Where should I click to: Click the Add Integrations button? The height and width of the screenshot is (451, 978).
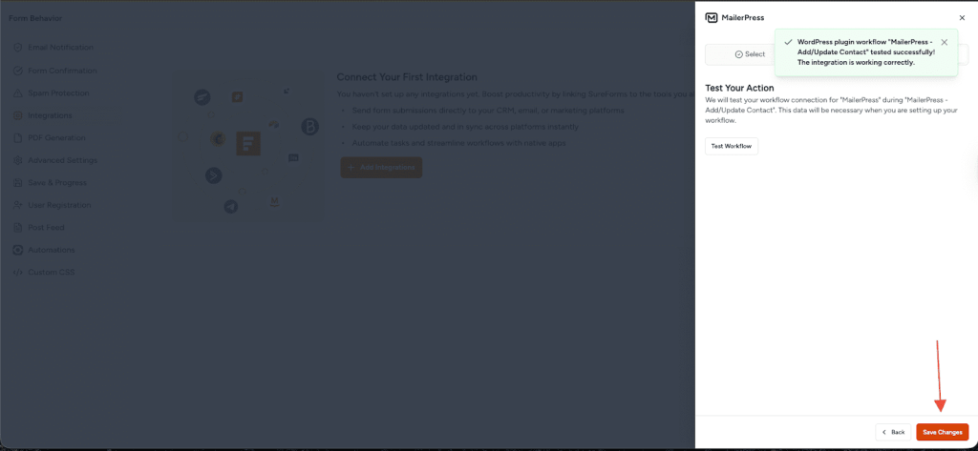coord(381,167)
